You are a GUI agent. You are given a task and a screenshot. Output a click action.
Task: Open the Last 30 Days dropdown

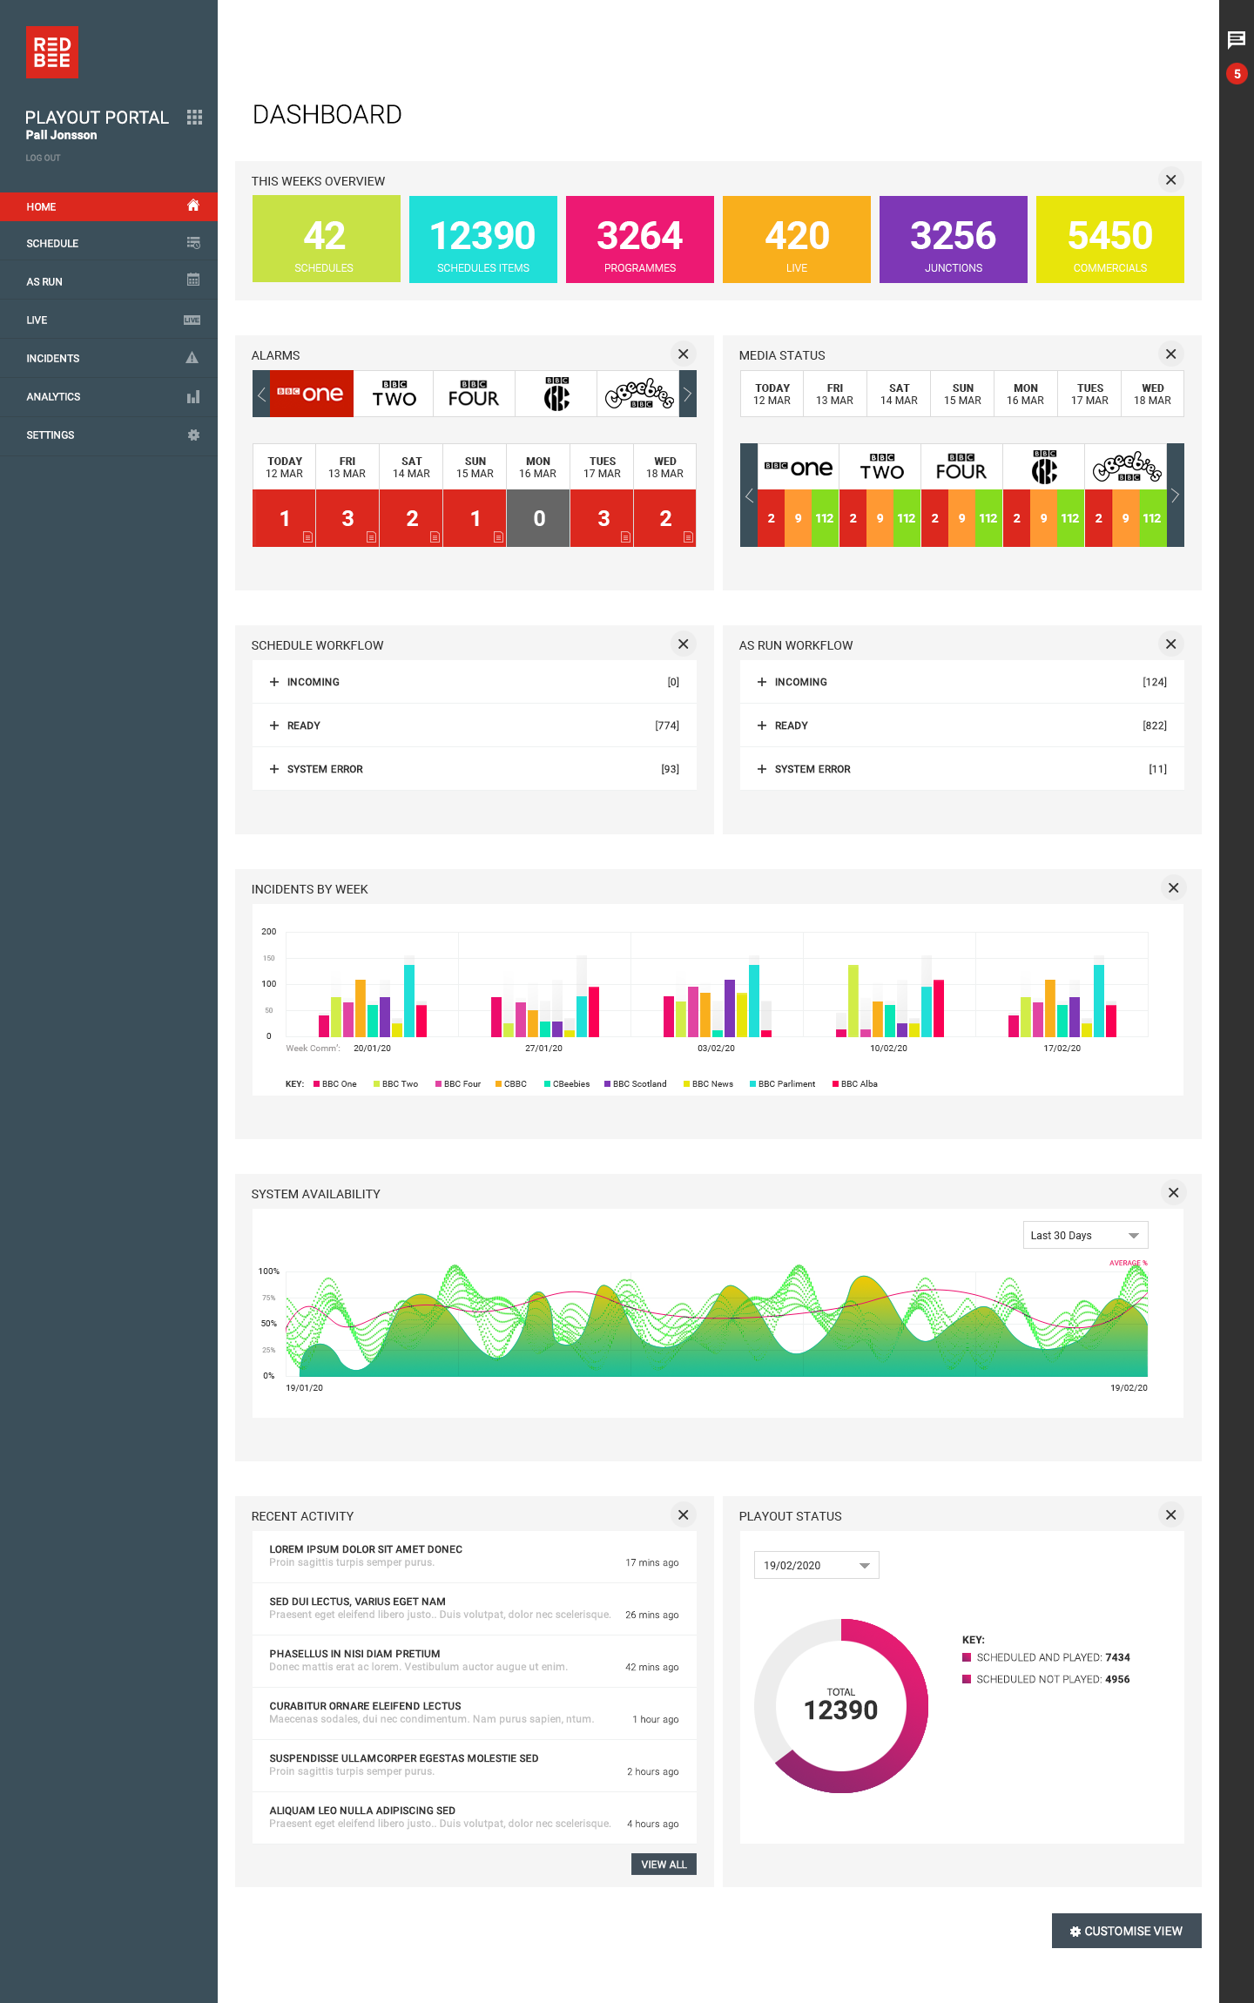1085,1235
